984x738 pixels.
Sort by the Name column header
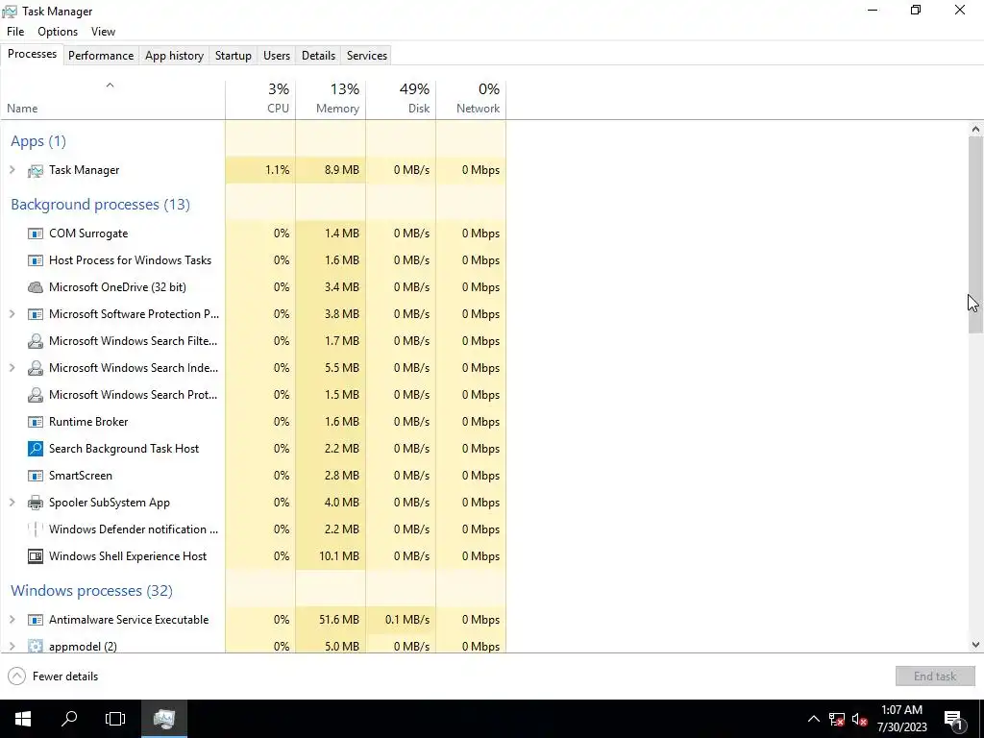(113, 99)
